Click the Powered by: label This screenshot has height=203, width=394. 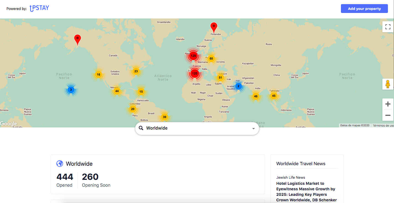point(17,9)
